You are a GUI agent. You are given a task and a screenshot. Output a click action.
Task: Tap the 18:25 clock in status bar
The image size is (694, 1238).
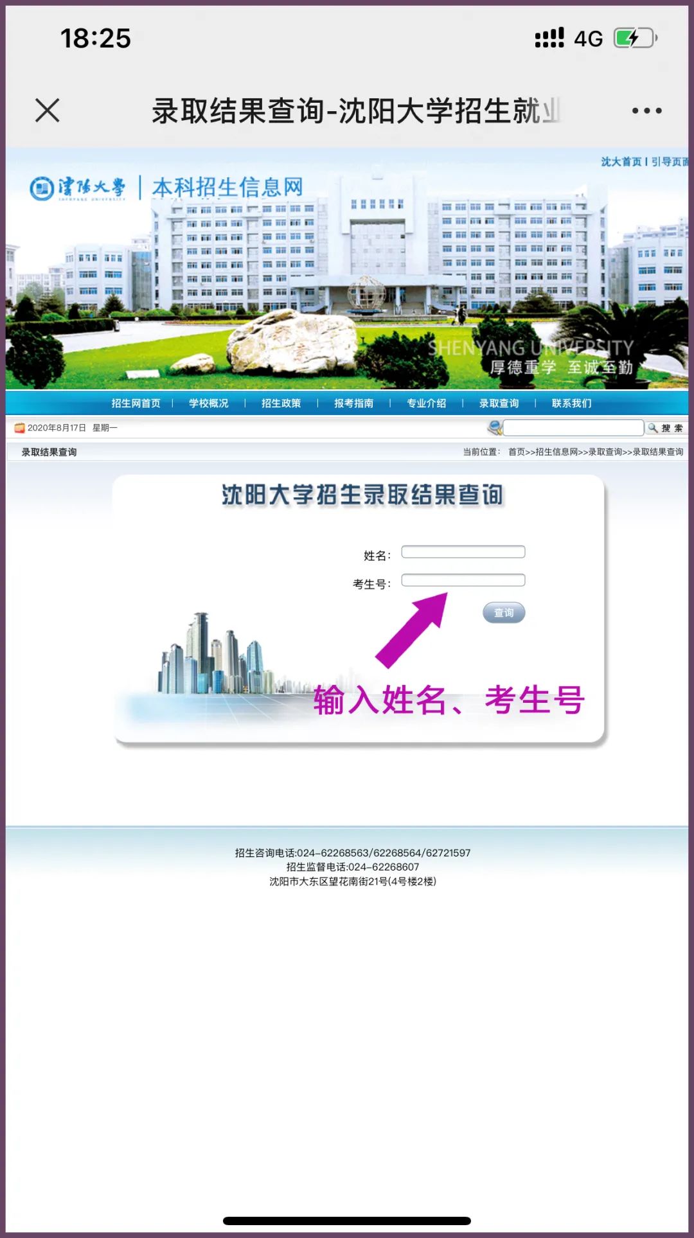click(x=96, y=39)
